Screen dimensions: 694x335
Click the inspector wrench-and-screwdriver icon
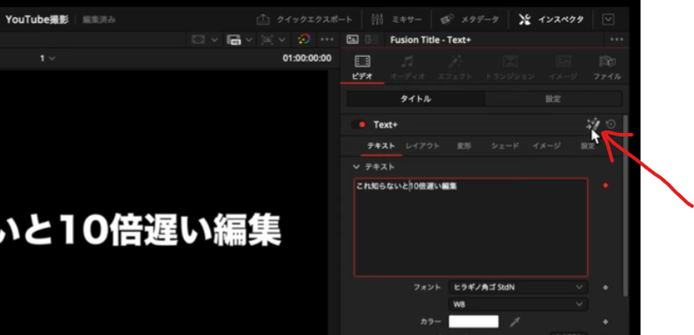click(525, 19)
